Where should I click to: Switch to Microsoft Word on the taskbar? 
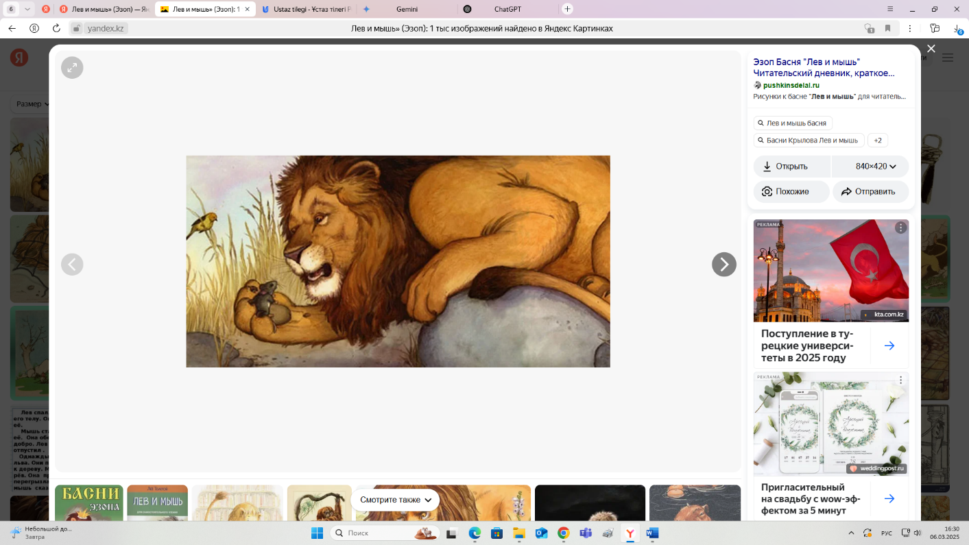(x=652, y=533)
